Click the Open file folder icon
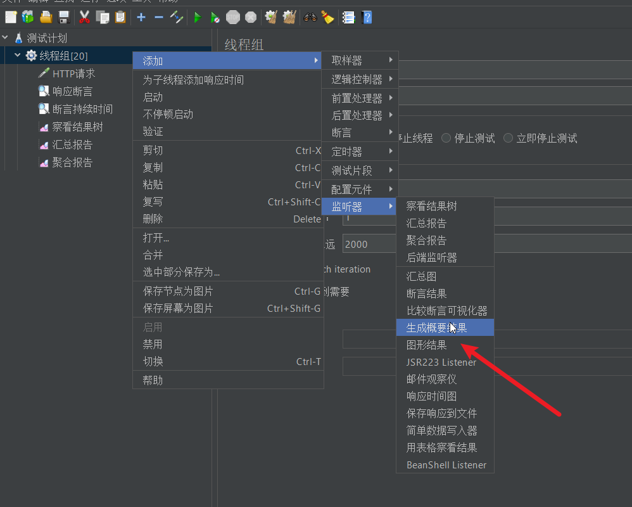The width and height of the screenshot is (632, 507). point(46,17)
